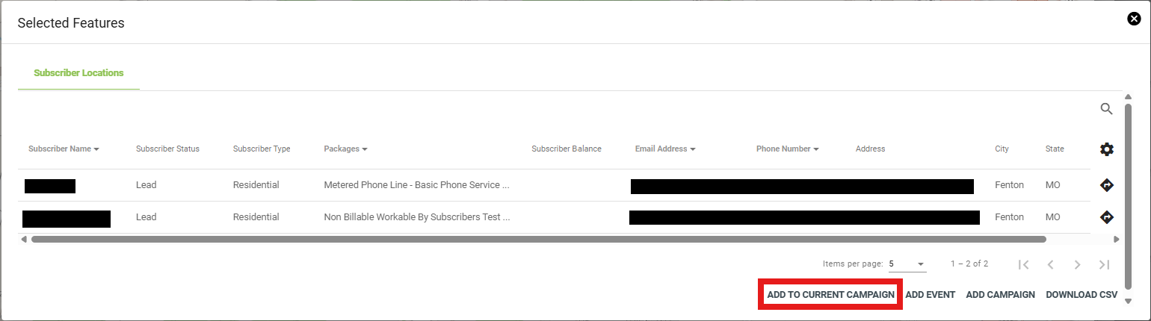Screen dimensions: 1151x321
Task: Go to first page of results
Action: tap(1024, 264)
